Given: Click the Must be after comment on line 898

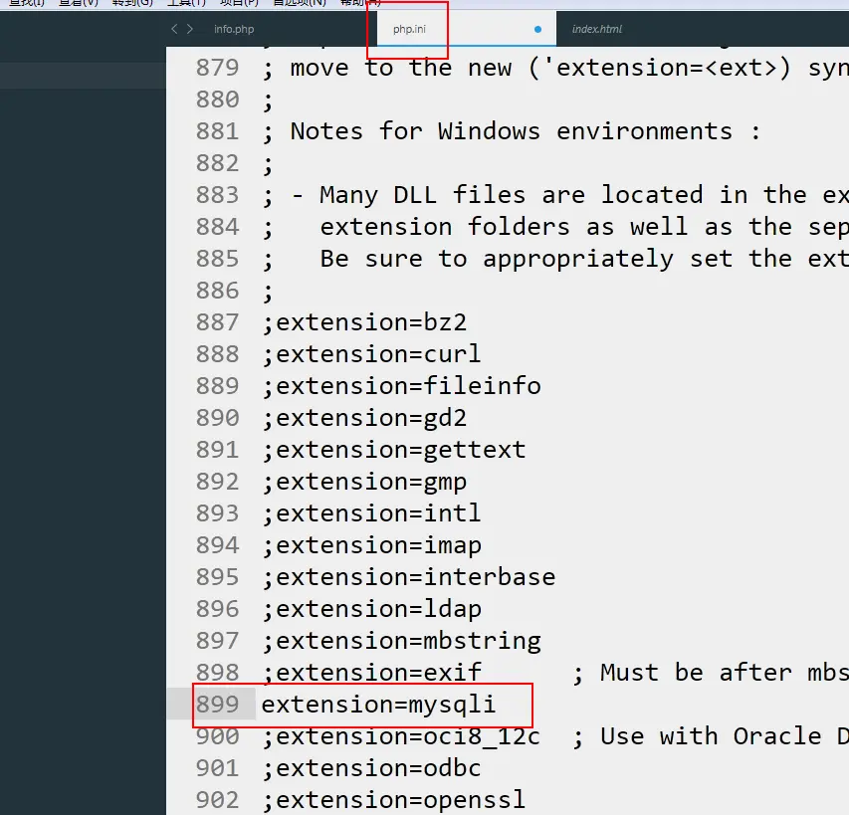Looking at the screenshot, I should coord(711,673).
